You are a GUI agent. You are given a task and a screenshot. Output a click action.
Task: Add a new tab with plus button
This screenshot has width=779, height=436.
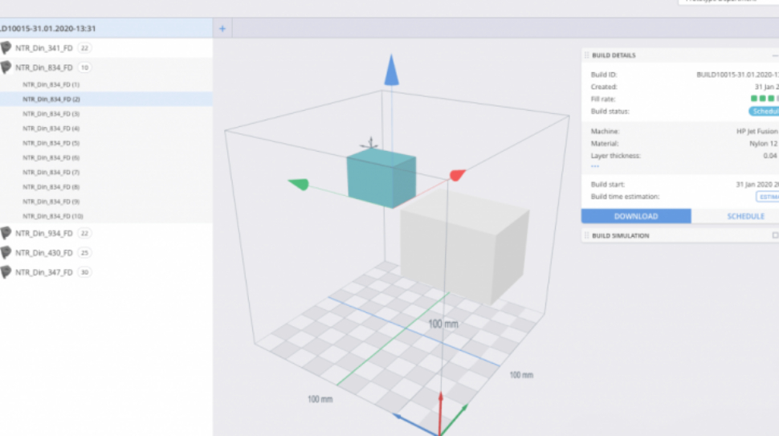(x=222, y=29)
